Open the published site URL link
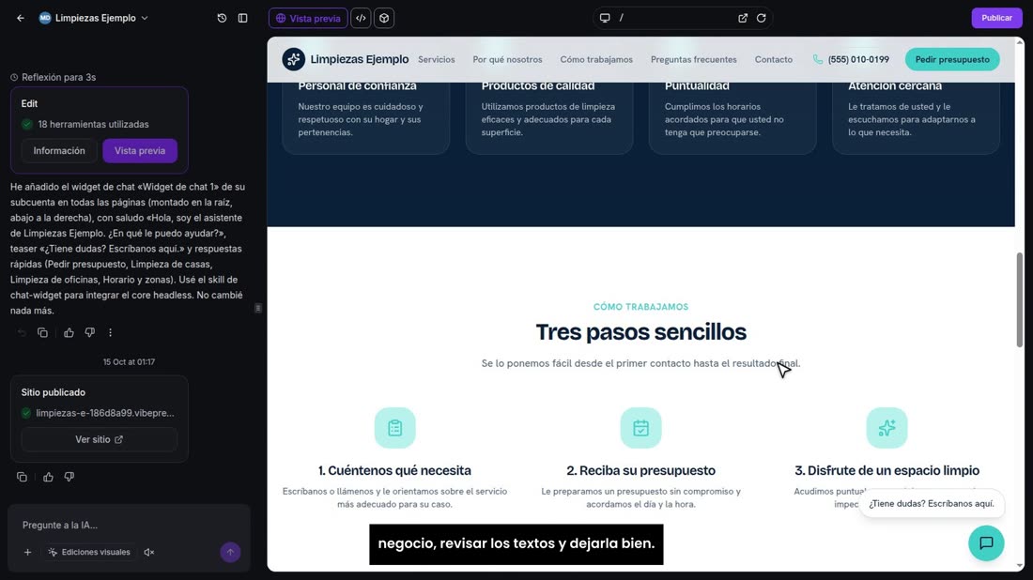The width and height of the screenshot is (1033, 580). (105, 413)
